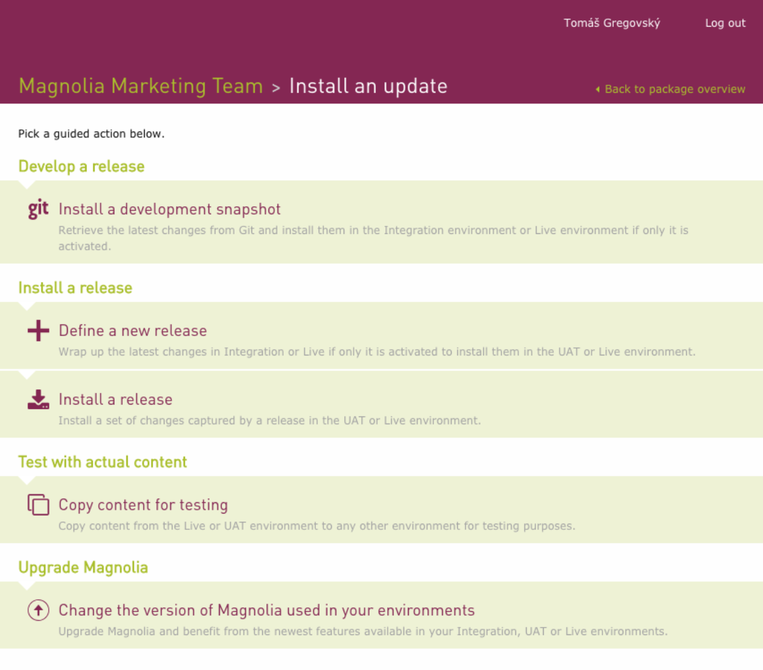Select the Install a release action title

[115, 399]
